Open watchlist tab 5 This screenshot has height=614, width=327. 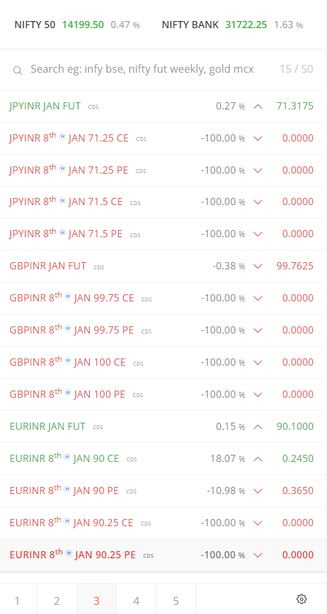(x=176, y=601)
